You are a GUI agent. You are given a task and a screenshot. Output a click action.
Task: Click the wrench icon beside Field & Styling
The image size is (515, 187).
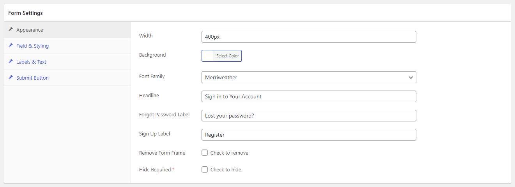click(11, 46)
